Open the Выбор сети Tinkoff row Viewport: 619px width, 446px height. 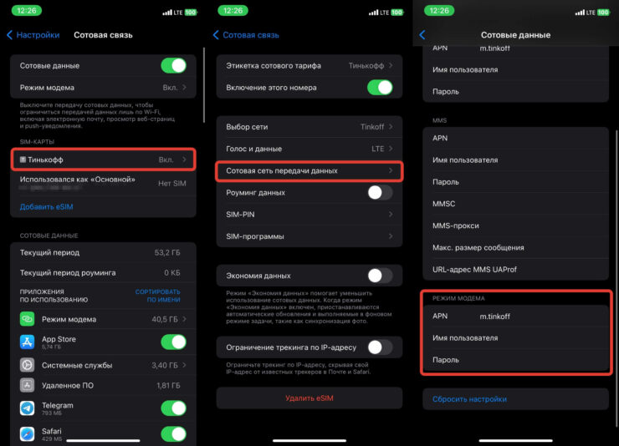[x=309, y=127]
